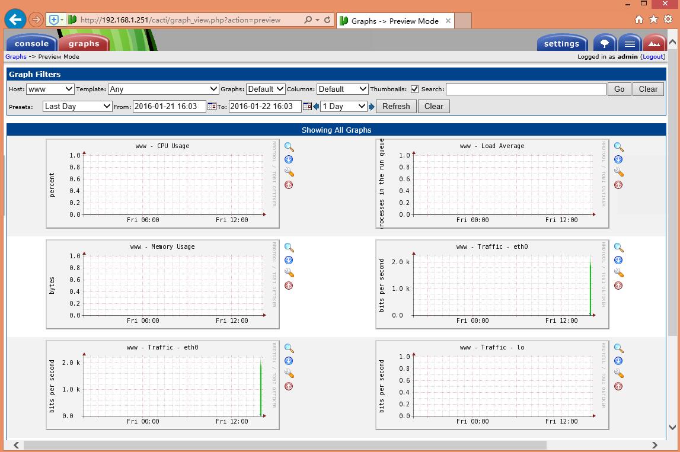Export CSV for www - CPU Usage graph

(289, 159)
